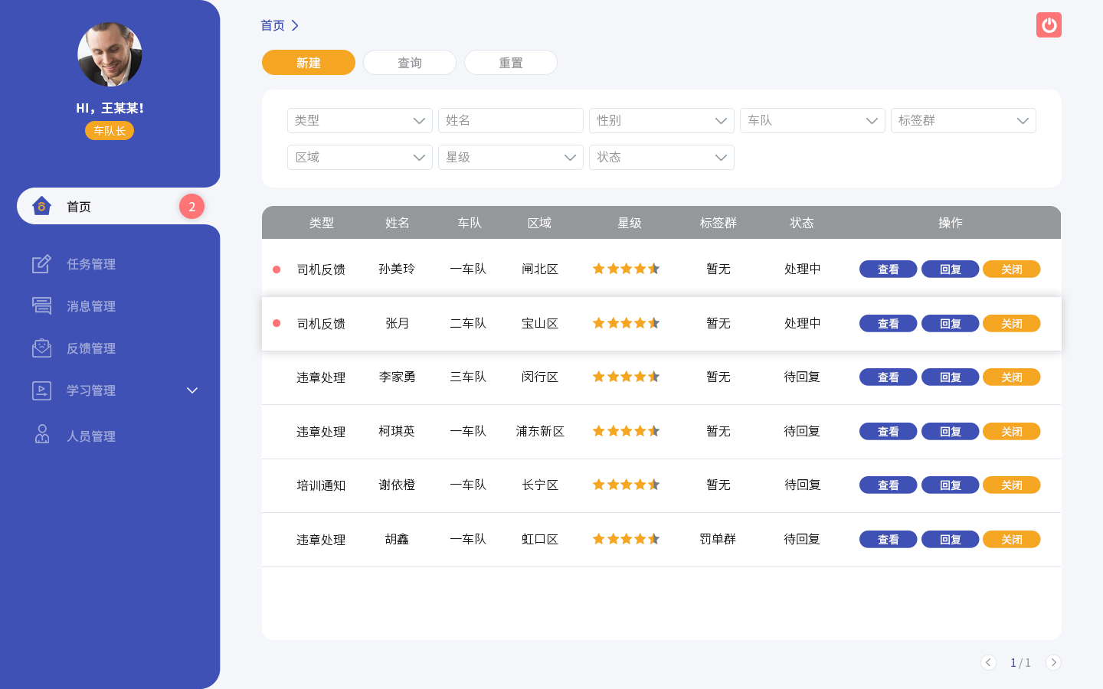The height and width of the screenshot is (689, 1103).
Task: Click the 浦东新区 area cell
Action: (x=540, y=431)
